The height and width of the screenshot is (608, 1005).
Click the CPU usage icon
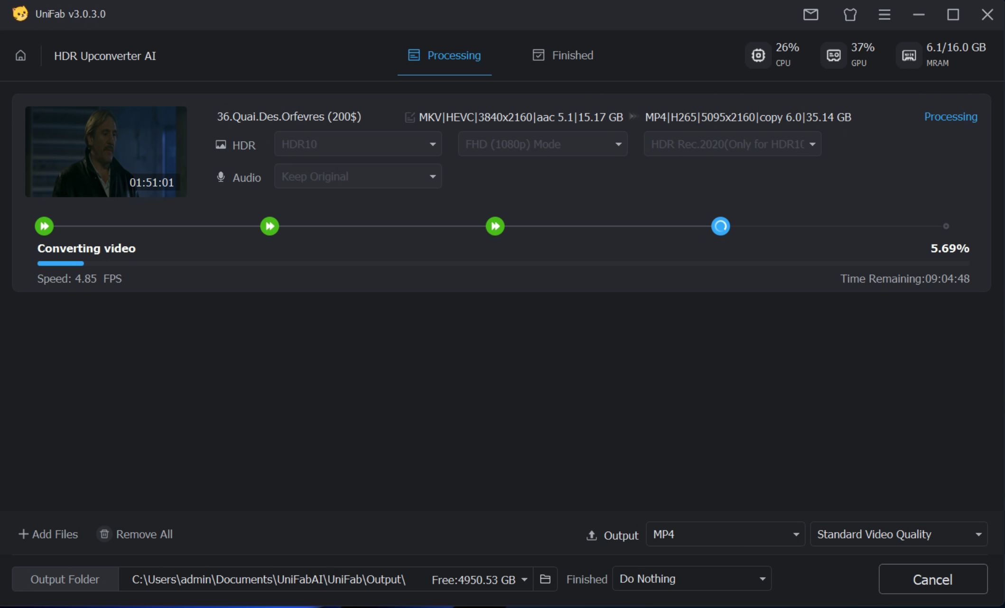click(x=758, y=55)
